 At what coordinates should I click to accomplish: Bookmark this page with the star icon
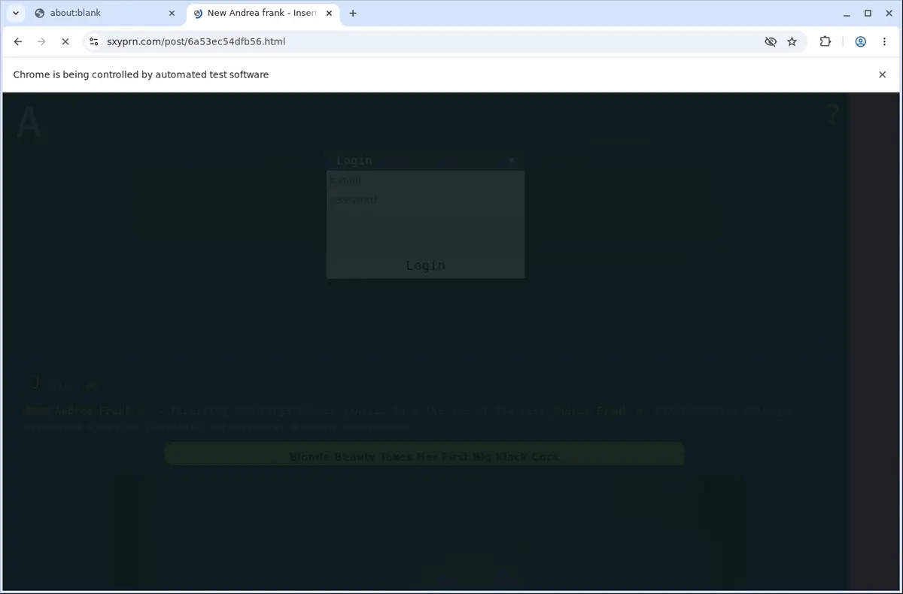792,41
